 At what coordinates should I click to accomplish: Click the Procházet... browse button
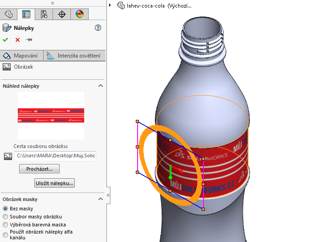pos(39,169)
